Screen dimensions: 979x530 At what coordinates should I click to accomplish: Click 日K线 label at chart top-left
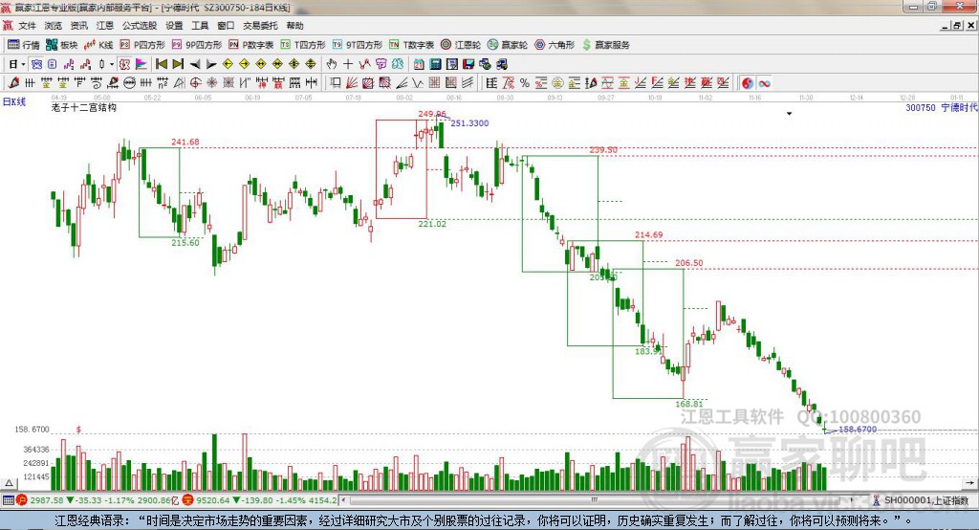pyautogui.click(x=14, y=101)
